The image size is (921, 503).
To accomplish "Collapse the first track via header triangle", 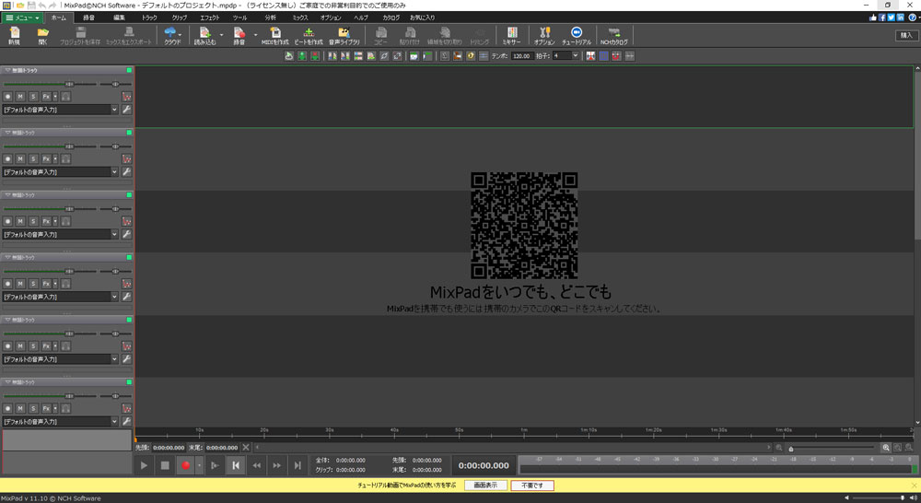I will pyautogui.click(x=7, y=70).
